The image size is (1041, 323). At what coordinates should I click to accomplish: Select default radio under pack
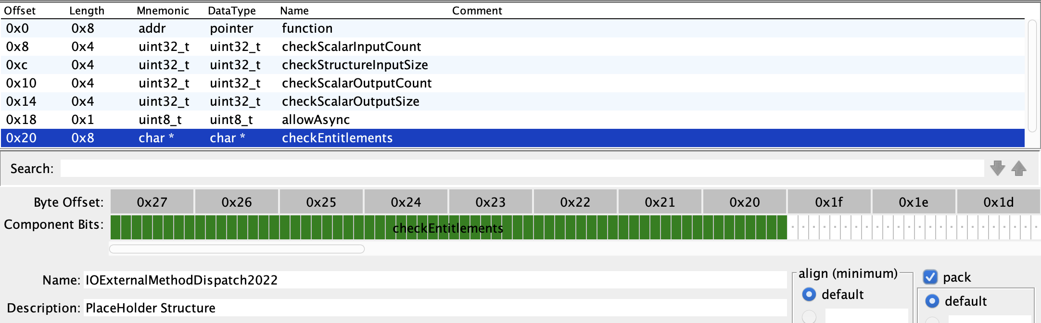(932, 301)
